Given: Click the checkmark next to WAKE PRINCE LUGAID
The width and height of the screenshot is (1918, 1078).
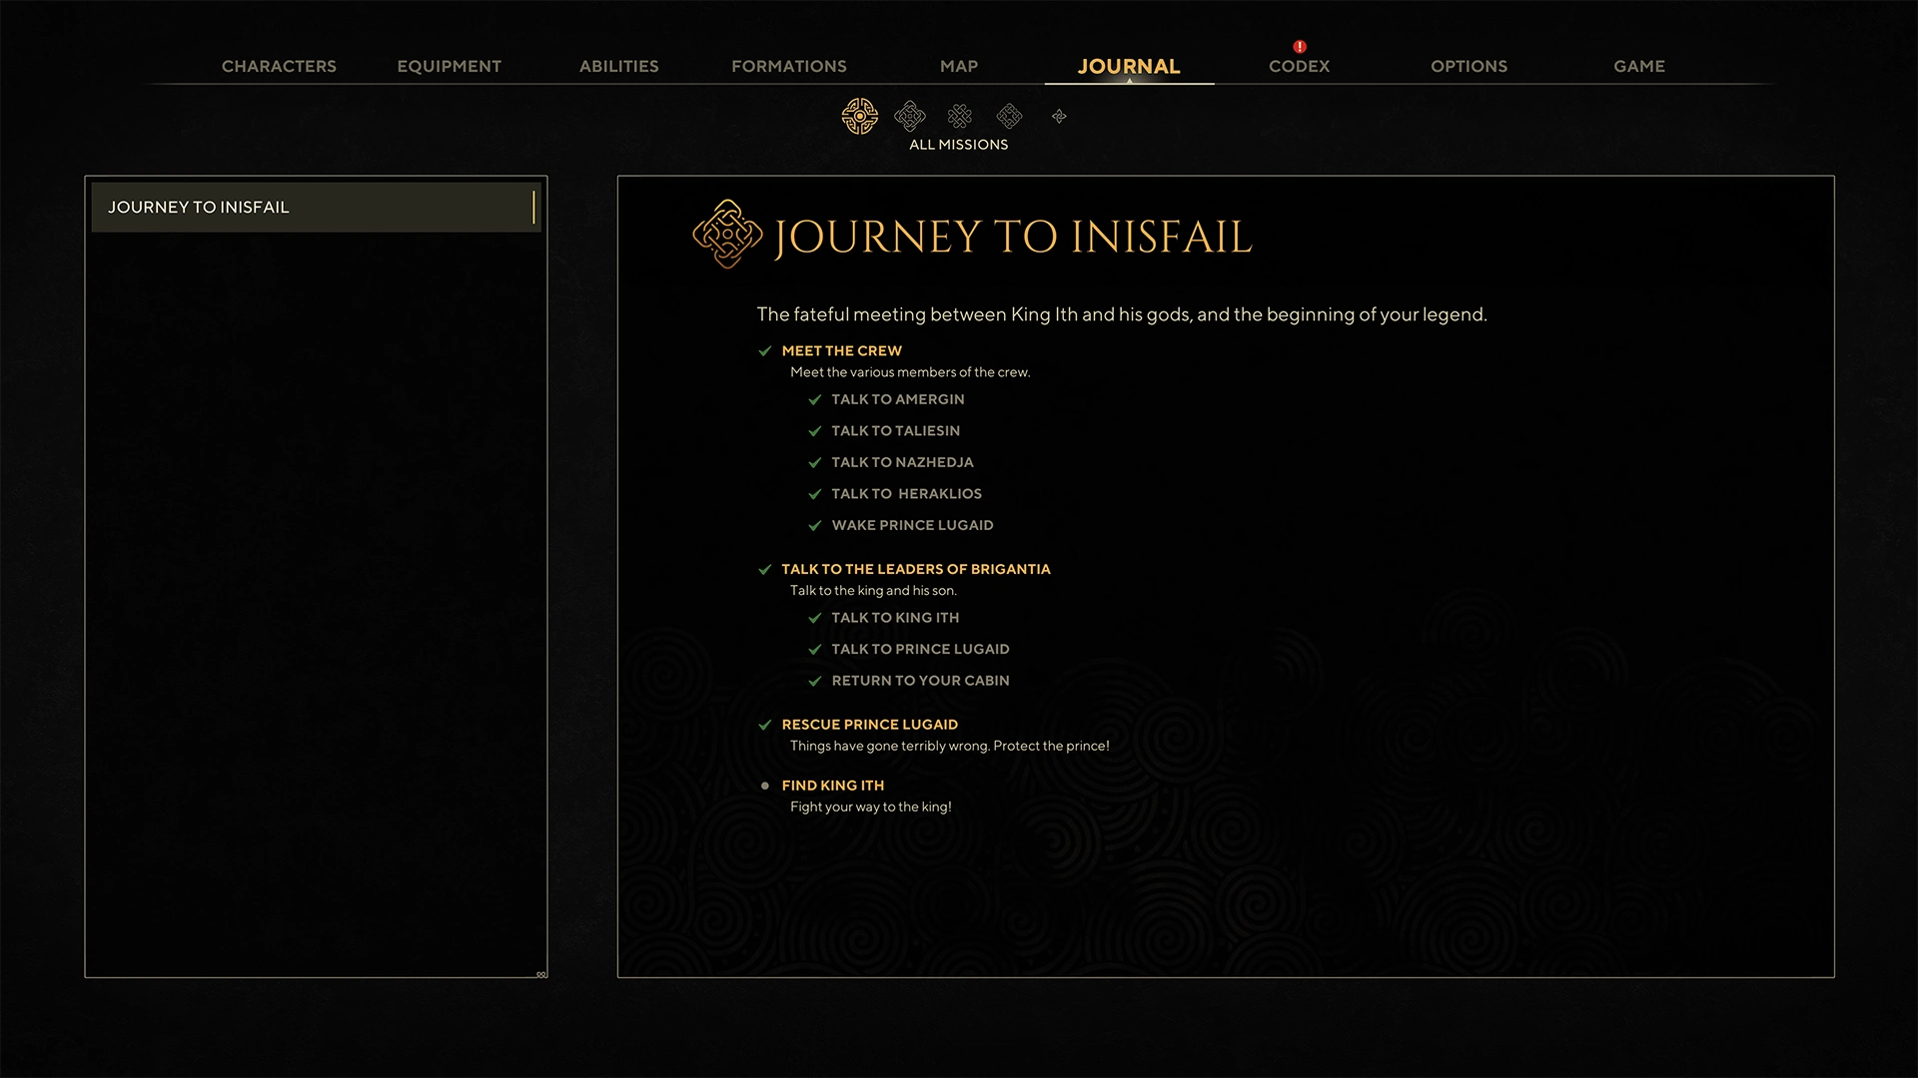Looking at the screenshot, I should 814,525.
